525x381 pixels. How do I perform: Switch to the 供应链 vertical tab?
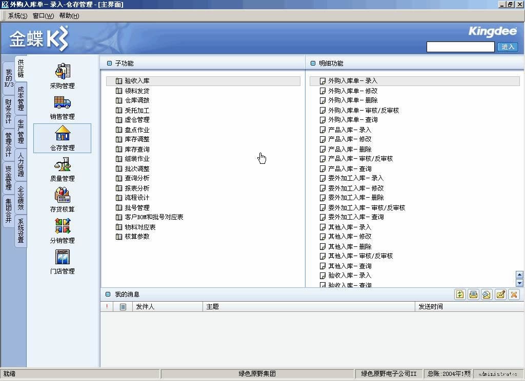21,69
